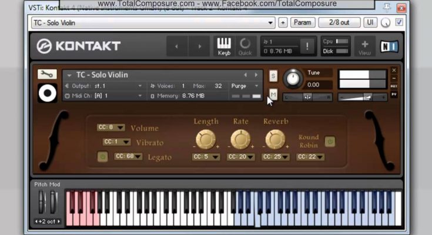The image size is (432, 235).
Task: Toggle the Round Robin power button
Action: (x=330, y=141)
